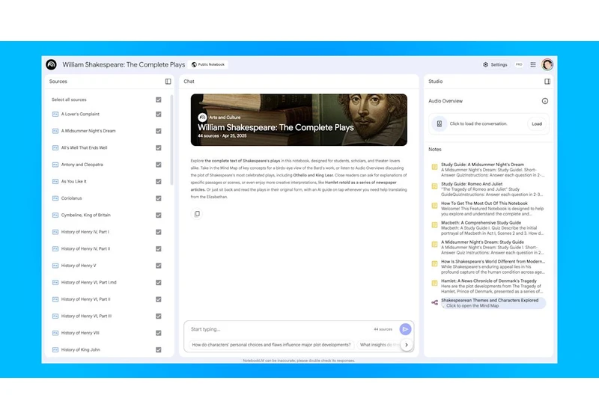This screenshot has width=599, height=419.
Task: Click the Arts and Culture badge icon
Action: 202,117
